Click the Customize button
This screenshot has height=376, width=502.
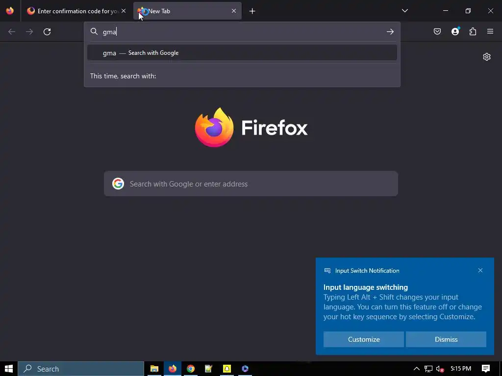coord(364,339)
